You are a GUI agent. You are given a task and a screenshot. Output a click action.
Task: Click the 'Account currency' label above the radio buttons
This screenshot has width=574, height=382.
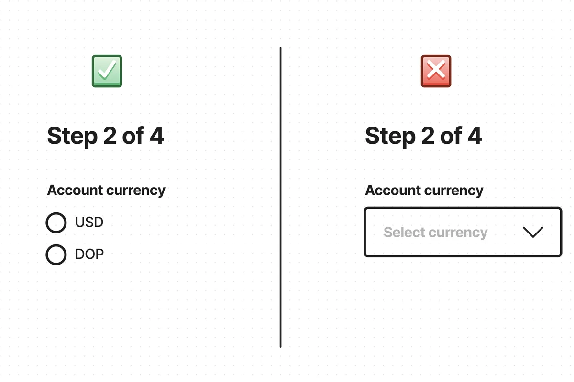(106, 191)
